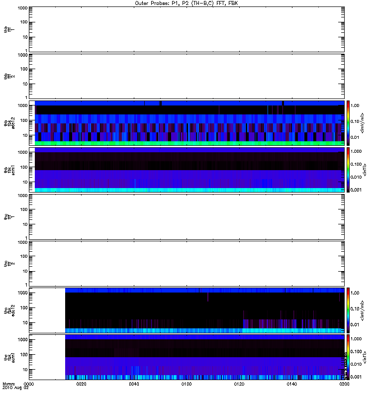The height and width of the screenshot is (398, 373).
Task: Select the empty thc fff 1 plot panel
Action: 187,217
